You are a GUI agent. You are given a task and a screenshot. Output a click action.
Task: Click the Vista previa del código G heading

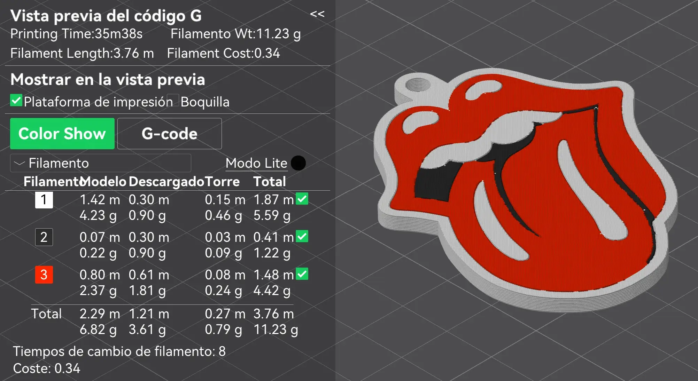[106, 16]
